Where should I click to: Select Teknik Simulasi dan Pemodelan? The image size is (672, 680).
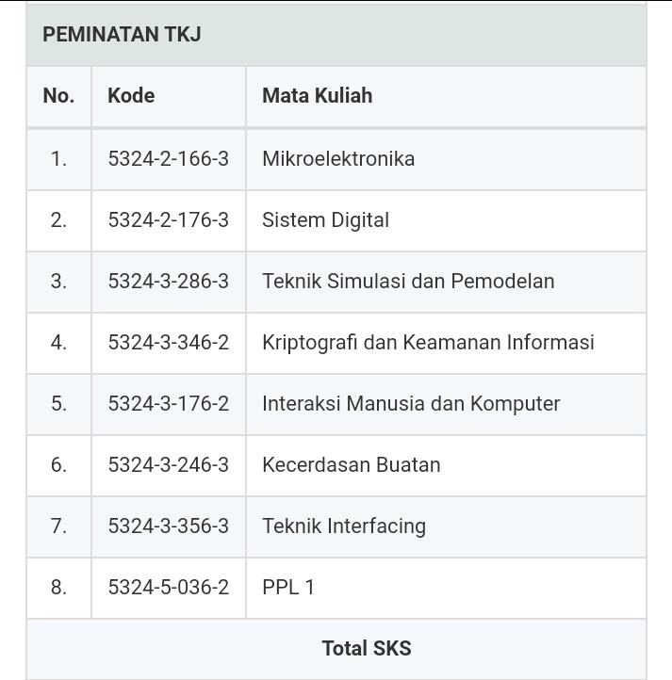pos(408,281)
